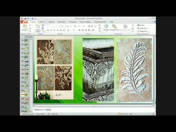Toggle underline text formatting
The height and width of the screenshot is (132, 176).
(54, 30)
